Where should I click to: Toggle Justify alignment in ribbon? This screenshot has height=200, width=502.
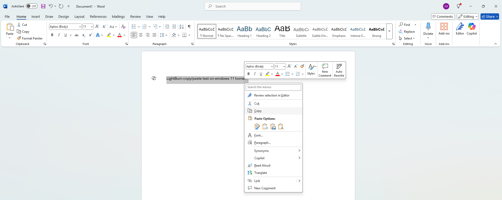coord(154,35)
